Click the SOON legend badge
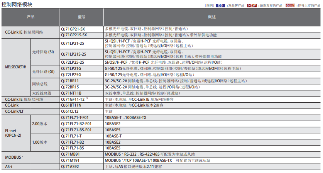Image resolution: width=323 pixels, height=173 pixels. coord(290,5)
